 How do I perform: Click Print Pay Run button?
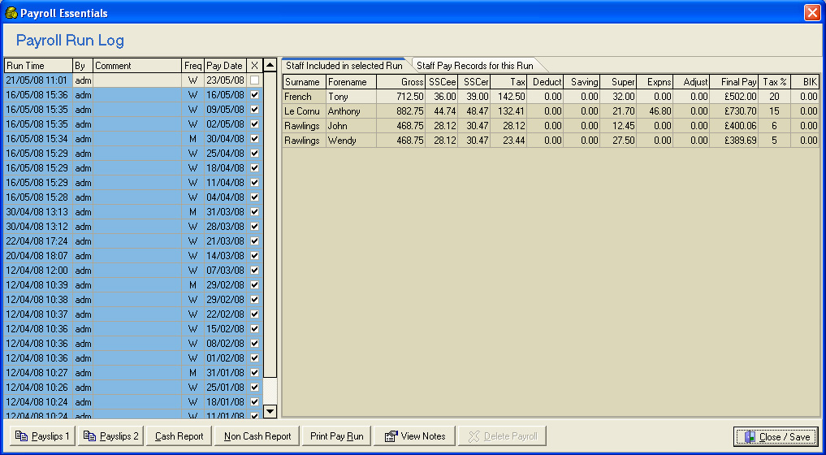coord(336,436)
